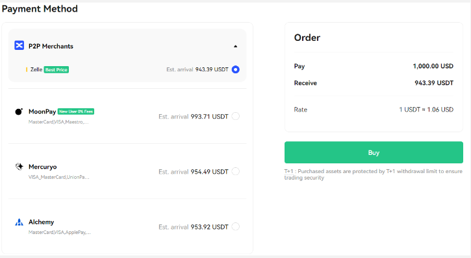Click the P2P Merchants header label

51,46
